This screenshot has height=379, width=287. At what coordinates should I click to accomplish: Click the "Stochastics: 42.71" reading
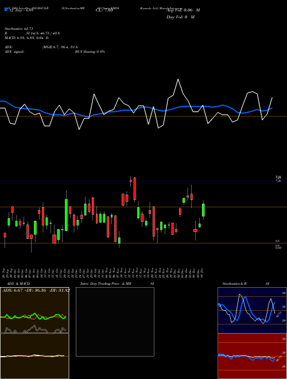tap(18, 29)
